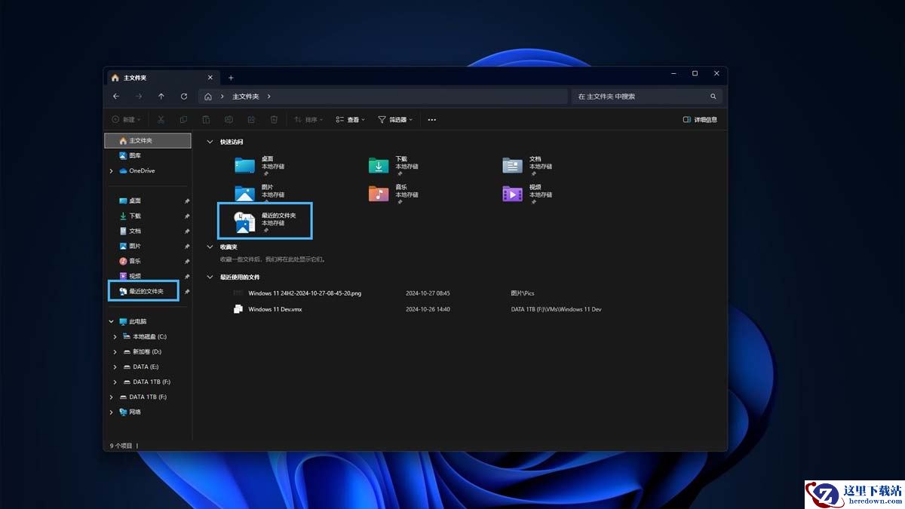Refresh the current folder view
The height and width of the screenshot is (509, 905).
184,97
